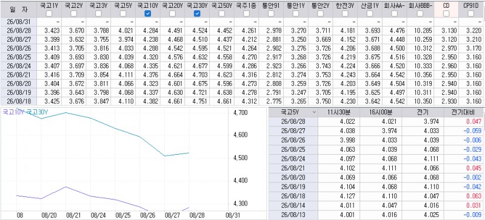Screen dimensions: 485x220
Task: Enable the 통안91 series checkbox
Action: pos(271,13)
